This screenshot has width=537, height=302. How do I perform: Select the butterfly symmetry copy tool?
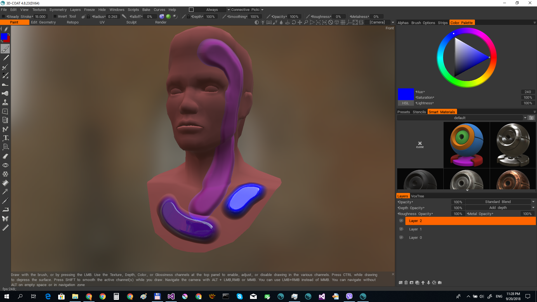tap(5, 219)
